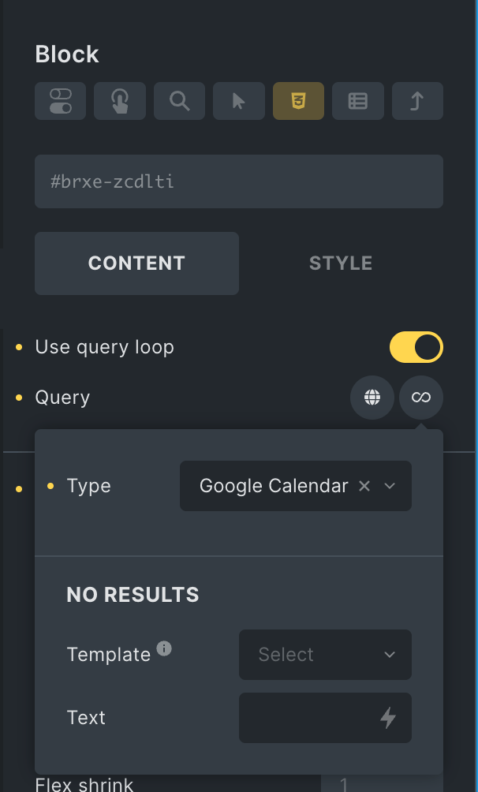Disable the Use query loop toggle

click(x=416, y=347)
